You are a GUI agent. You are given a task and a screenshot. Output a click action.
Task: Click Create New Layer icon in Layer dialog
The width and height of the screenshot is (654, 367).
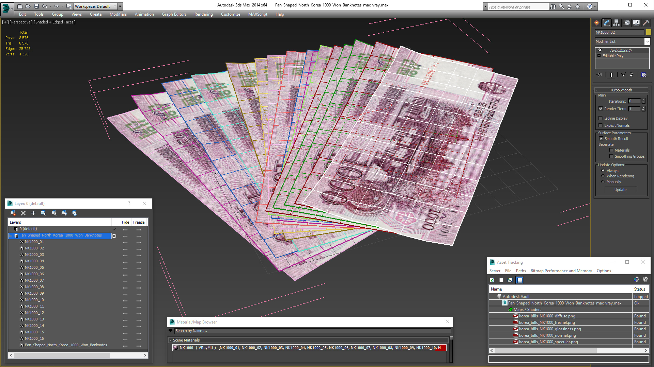click(x=13, y=213)
